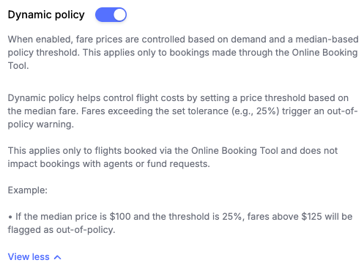The image size is (364, 271).
Task: Click the bullet dot before 'If the median'
Action: [10, 217]
